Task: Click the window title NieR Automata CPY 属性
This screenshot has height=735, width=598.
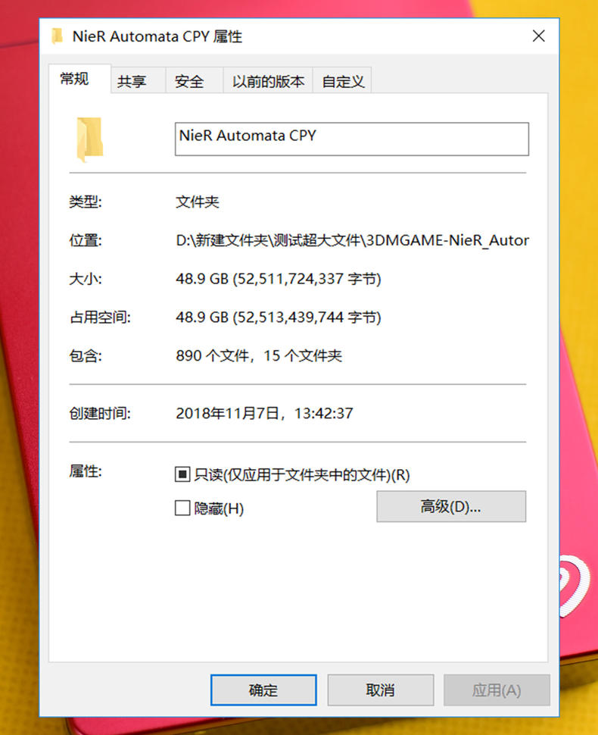Action: coord(157,36)
